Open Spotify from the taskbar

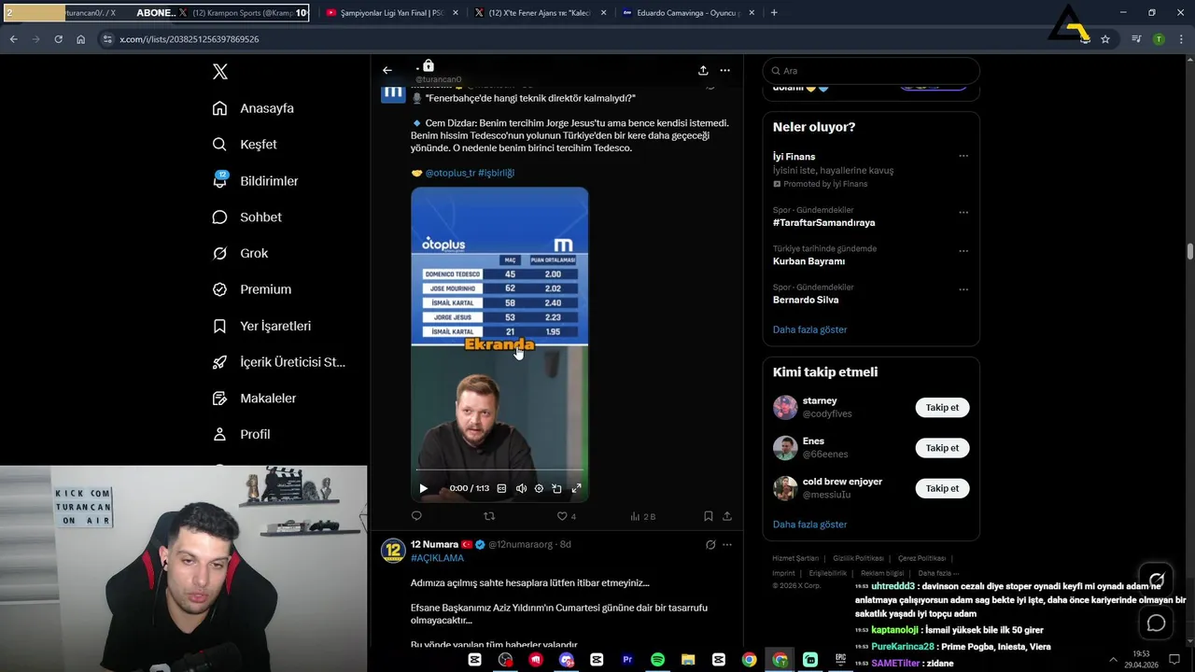pos(657,660)
